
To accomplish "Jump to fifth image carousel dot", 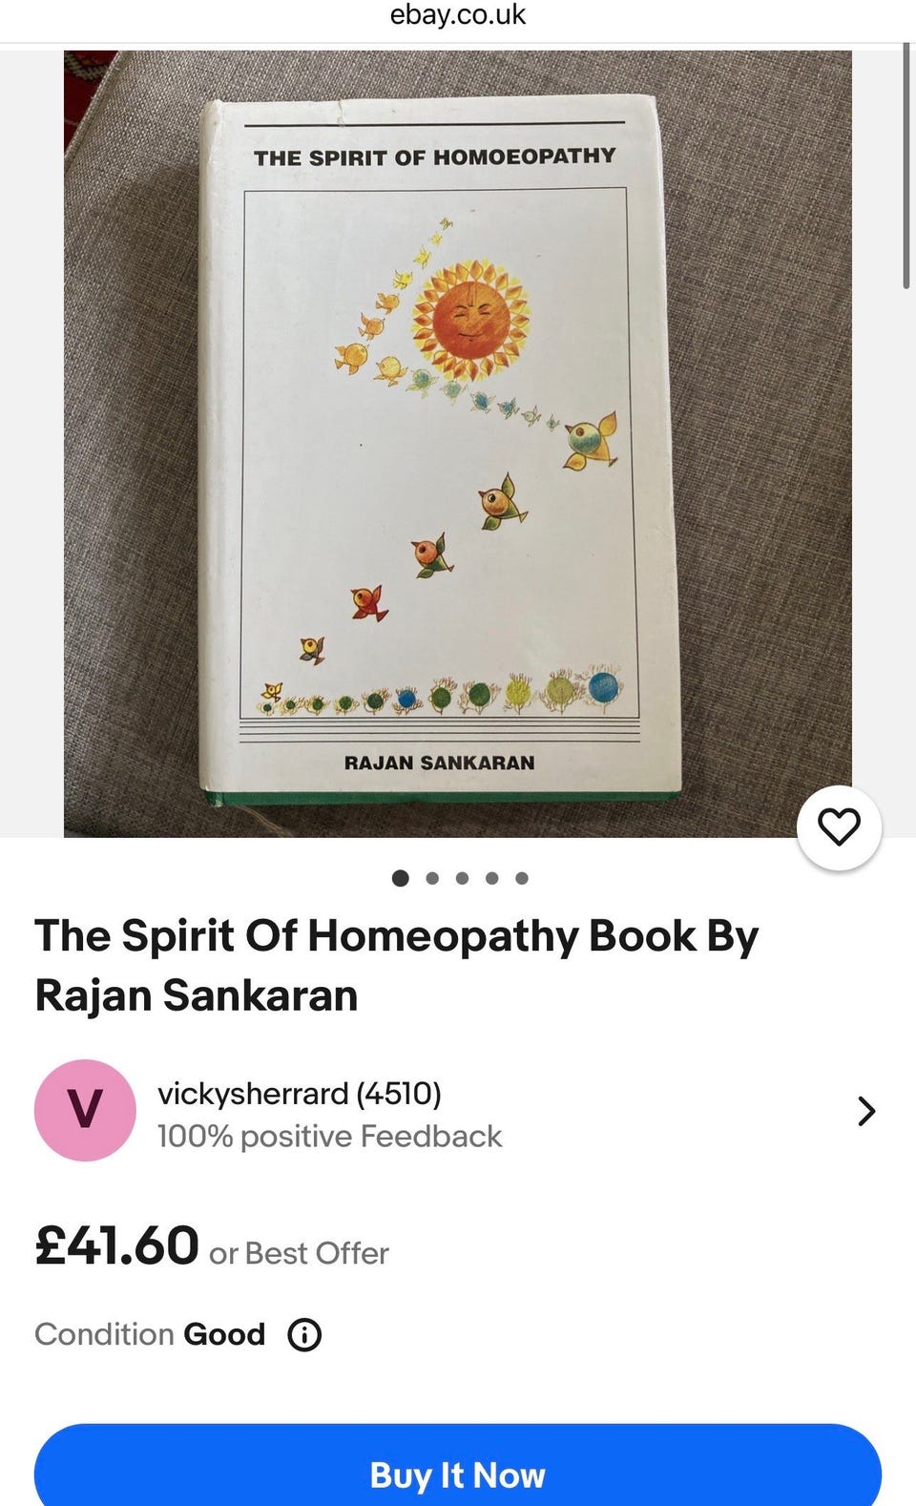I will 522,878.
